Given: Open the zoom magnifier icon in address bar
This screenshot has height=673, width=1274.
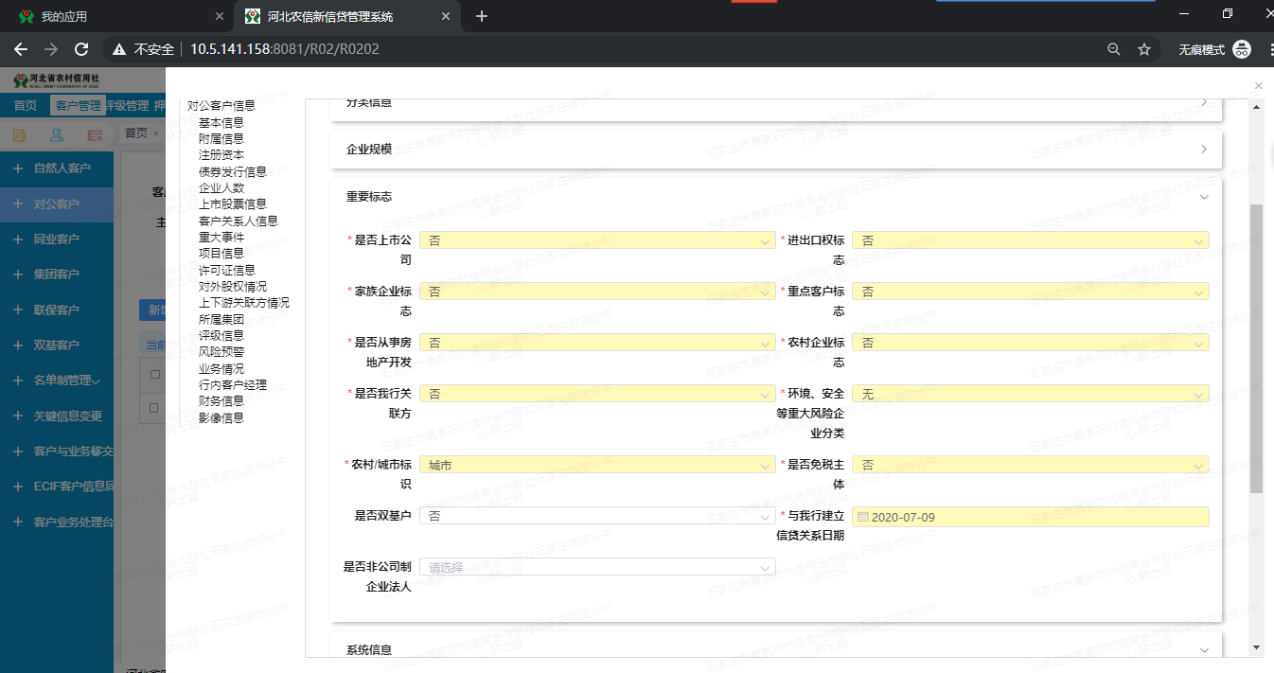Looking at the screenshot, I should click(1114, 48).
